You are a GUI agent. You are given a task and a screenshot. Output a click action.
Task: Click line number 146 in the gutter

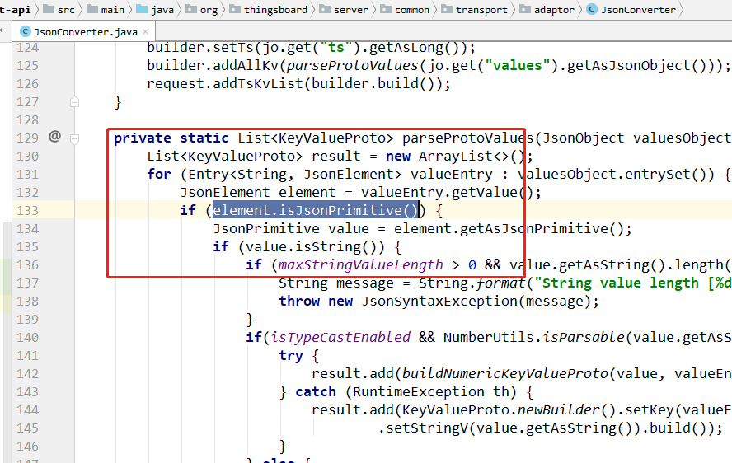point(27,447)
